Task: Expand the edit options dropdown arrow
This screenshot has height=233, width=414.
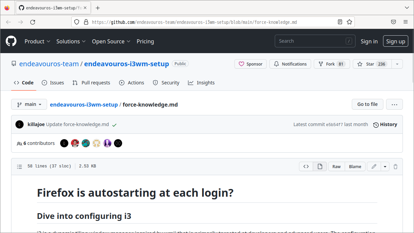Action: tap(385, 166)
